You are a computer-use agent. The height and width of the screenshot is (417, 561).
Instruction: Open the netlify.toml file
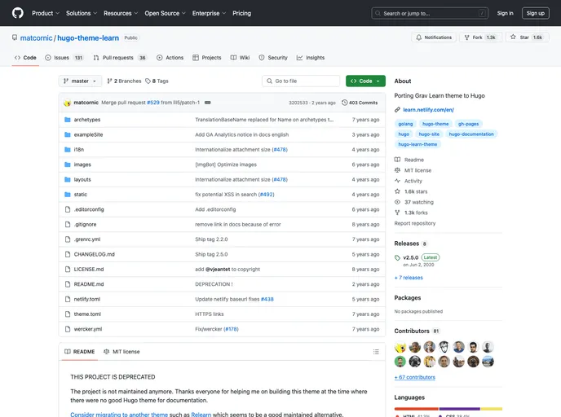(87, 300)
